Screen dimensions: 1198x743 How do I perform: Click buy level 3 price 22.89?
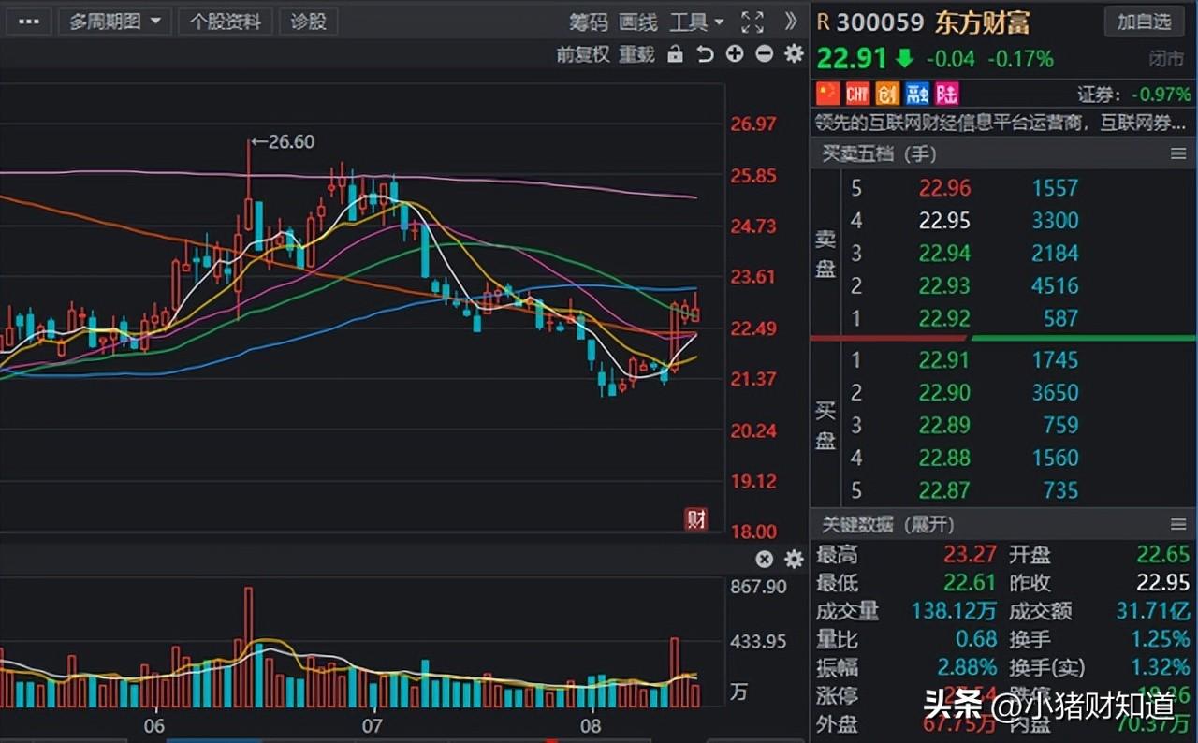(944, 426)
